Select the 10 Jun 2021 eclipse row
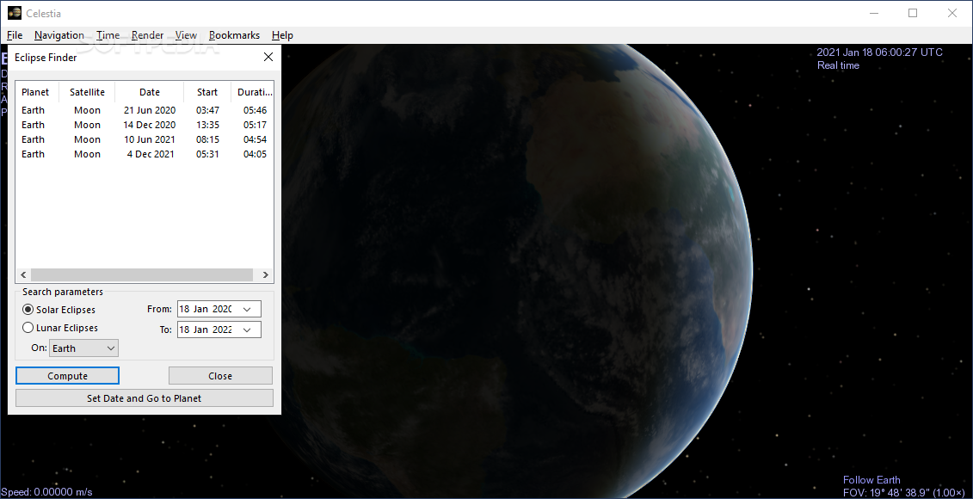 [x=144, y=139]
